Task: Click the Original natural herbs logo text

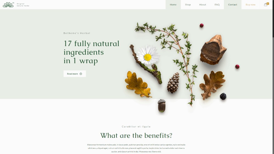Action: [23, 5]
